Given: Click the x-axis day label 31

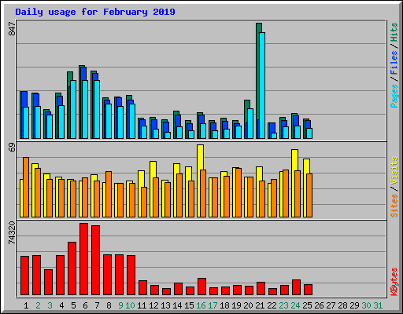Looking at the screenshot, I should (378, 305).
